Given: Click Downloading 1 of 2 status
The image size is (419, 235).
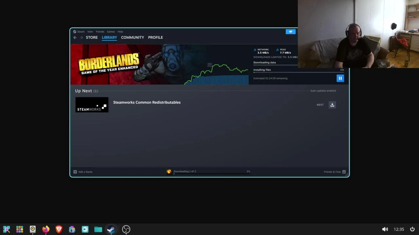Looking at the screenshot, I should (x=185, y=171).
